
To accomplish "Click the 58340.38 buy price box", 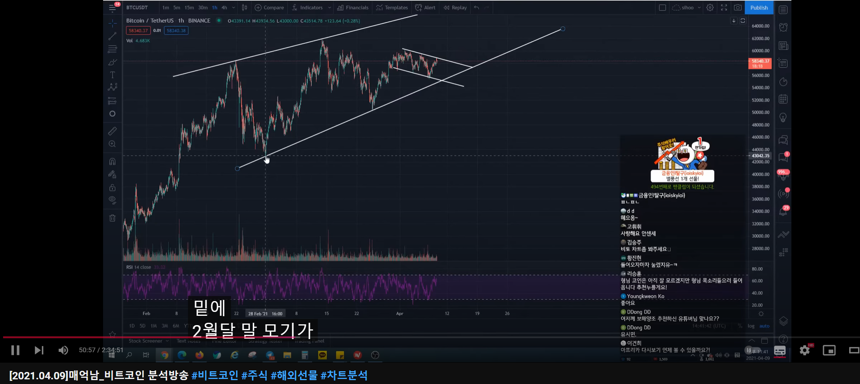I will point(176,31).
